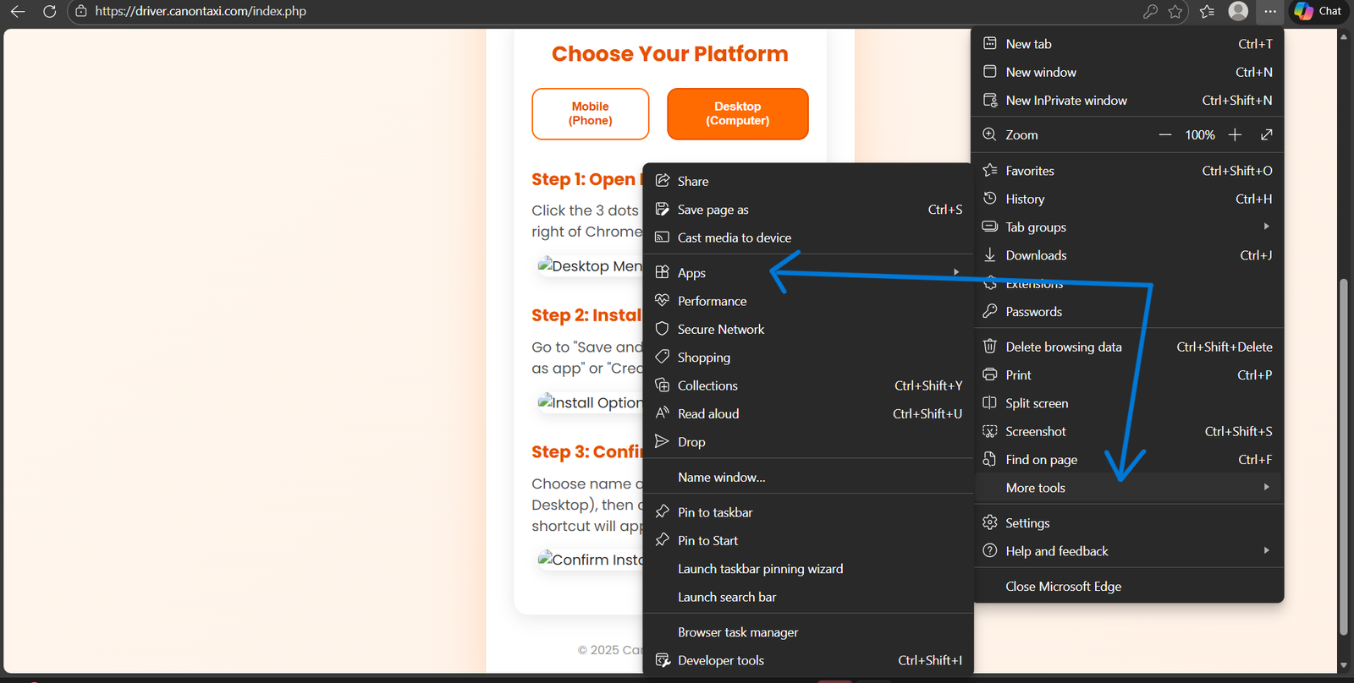Open Browser task manager
Image resolution: width=1354 pixels, height=683 pixels.
pos(808,632)
